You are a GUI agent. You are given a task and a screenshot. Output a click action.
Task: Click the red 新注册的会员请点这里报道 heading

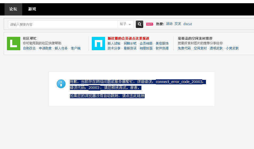coord(128,38)
